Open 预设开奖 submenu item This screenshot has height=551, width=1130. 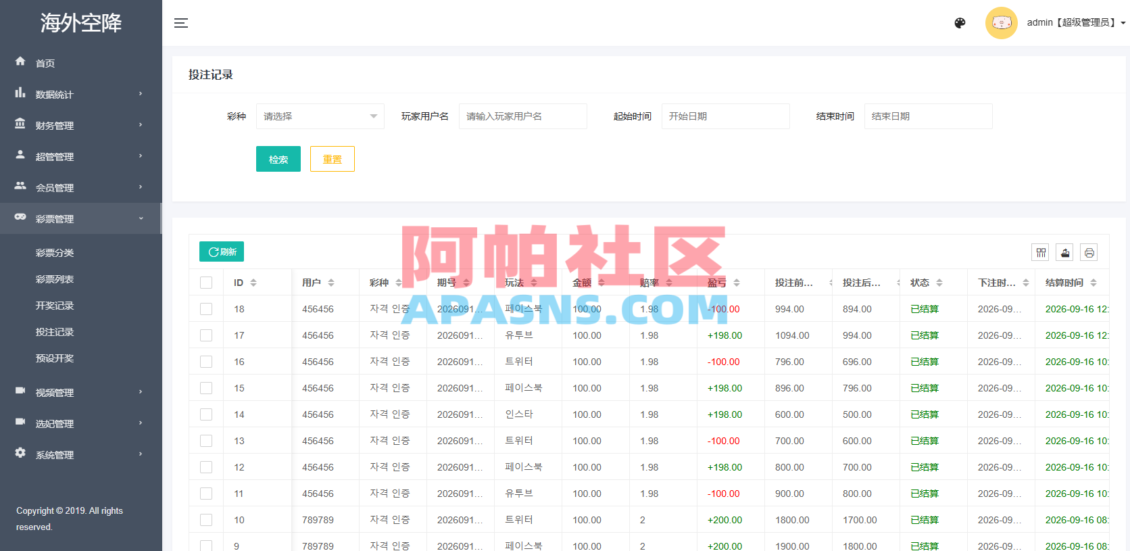[x=55, y=358]
